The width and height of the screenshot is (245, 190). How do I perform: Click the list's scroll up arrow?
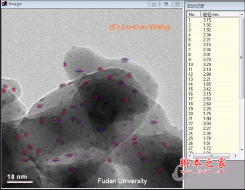[242, 15]
